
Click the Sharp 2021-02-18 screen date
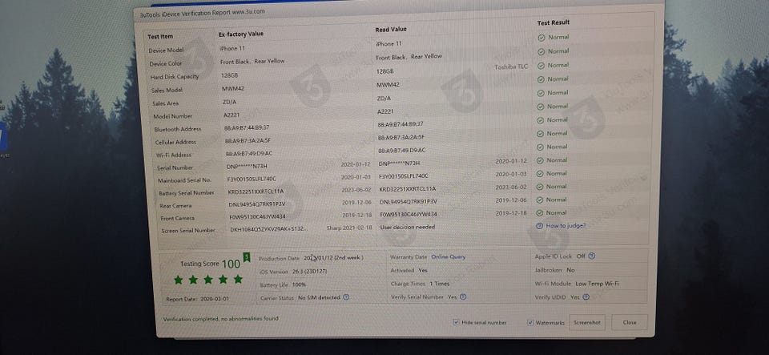click(x=349, y=228)
